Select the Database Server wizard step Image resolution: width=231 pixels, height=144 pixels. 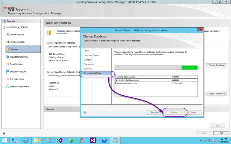[x=91, y=55]
